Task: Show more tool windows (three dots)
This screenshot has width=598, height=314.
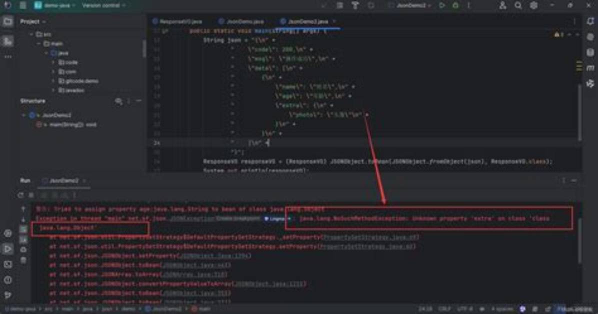Action: (7, 57)
